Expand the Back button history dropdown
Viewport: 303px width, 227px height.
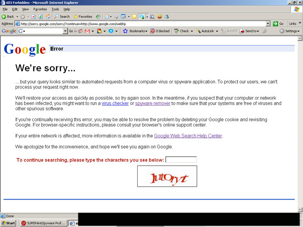click(x=17, y=17)
